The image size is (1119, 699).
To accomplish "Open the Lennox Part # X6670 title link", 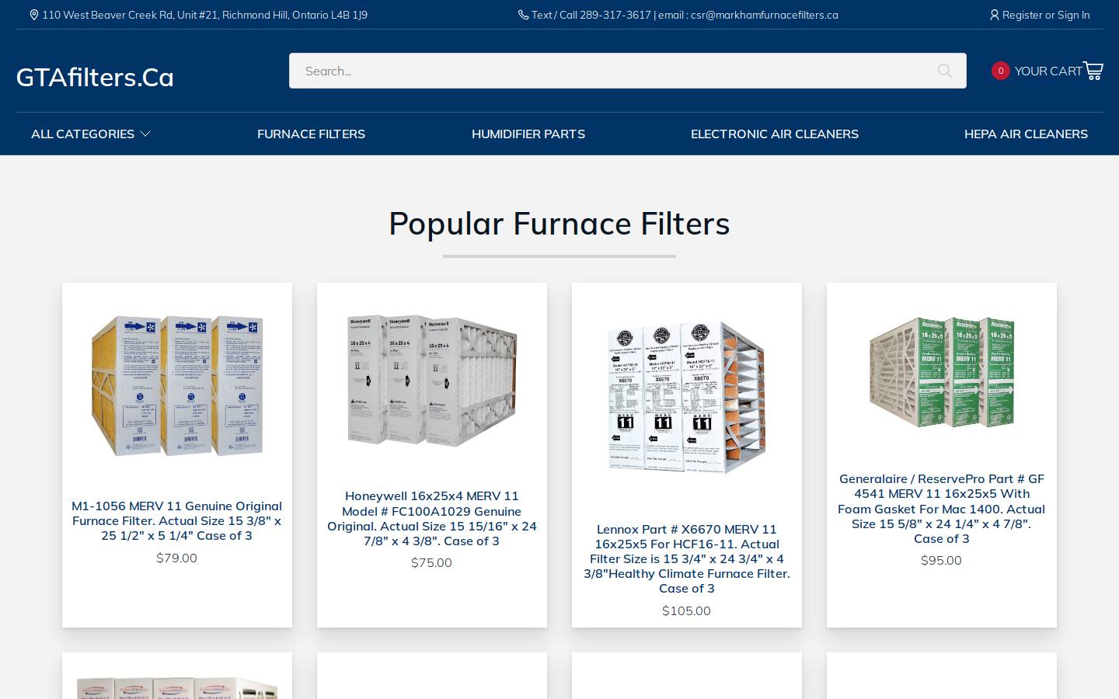I will point(687,558).
